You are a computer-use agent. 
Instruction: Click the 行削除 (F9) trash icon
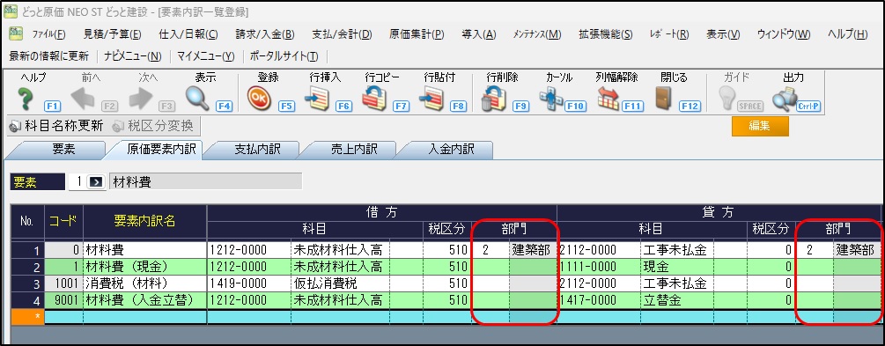493,99
